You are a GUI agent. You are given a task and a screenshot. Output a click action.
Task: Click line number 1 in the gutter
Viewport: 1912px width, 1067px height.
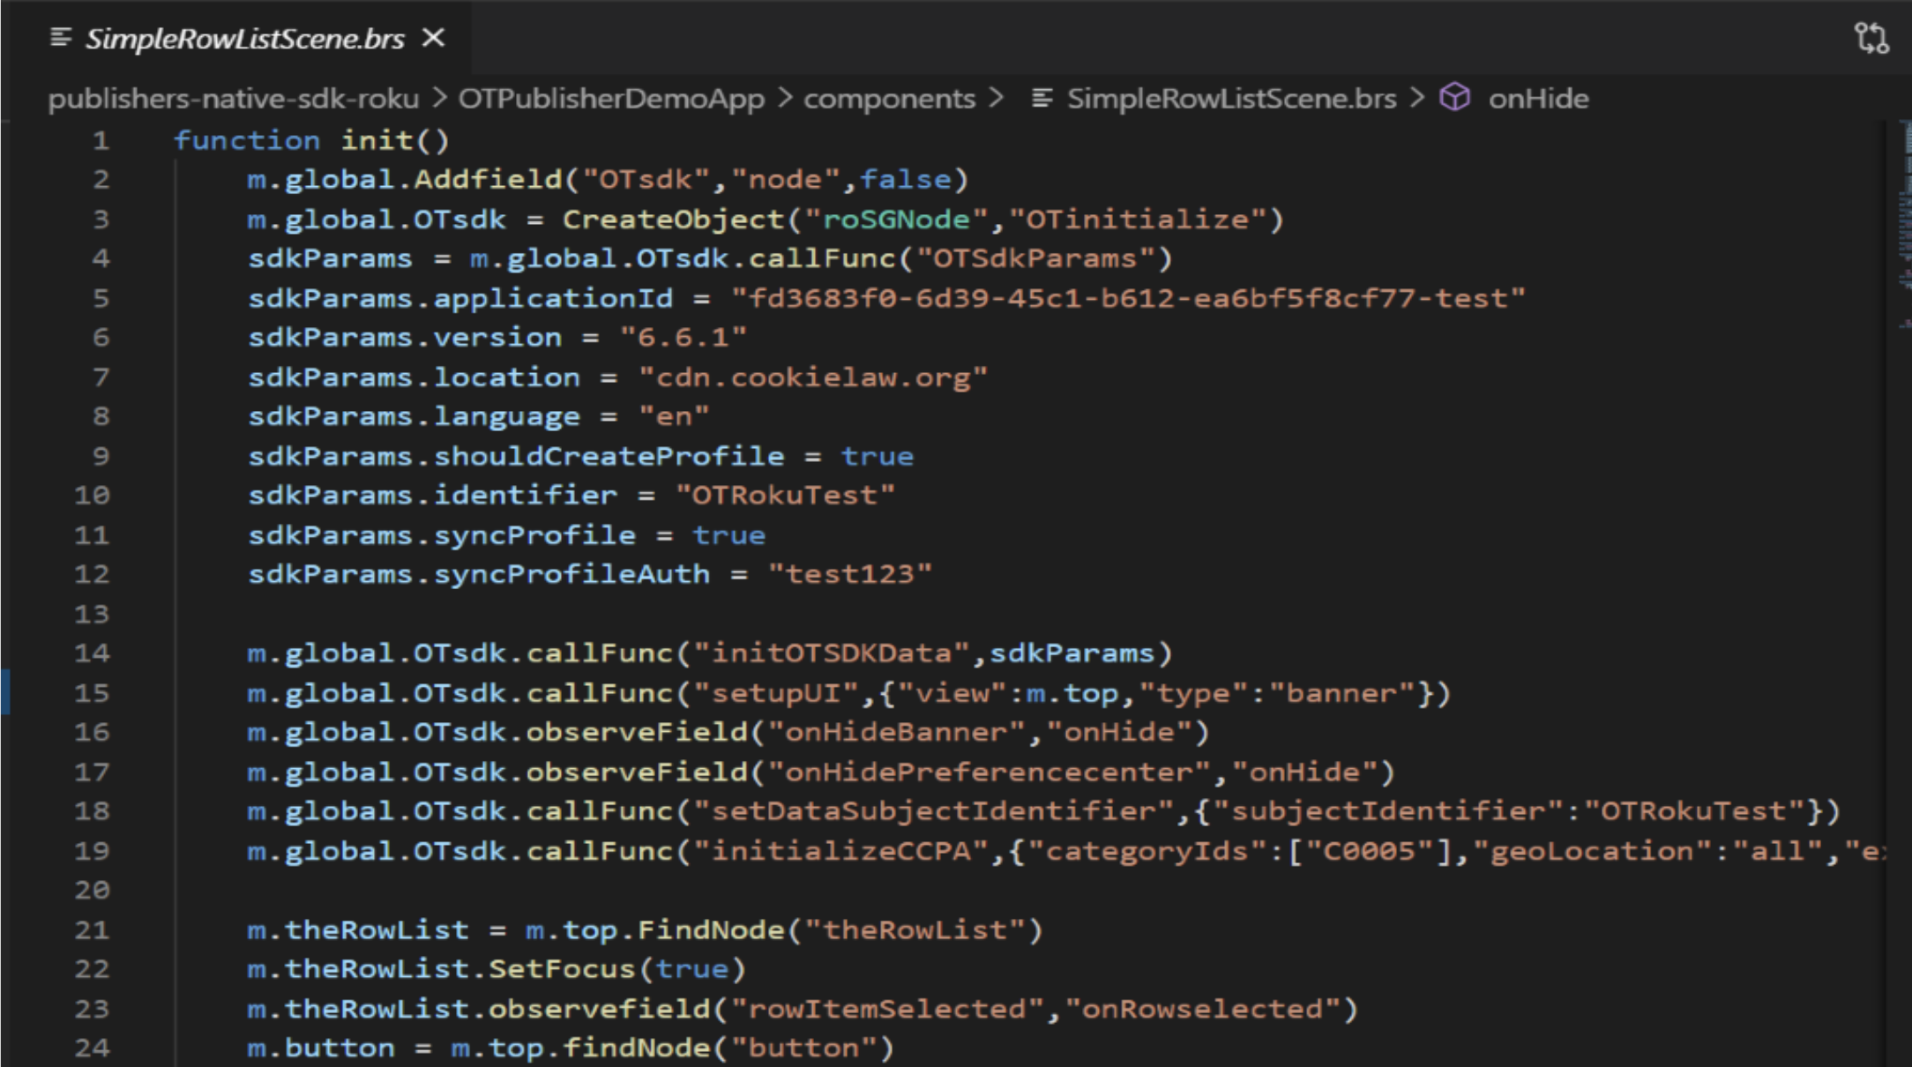pos(101,140)
